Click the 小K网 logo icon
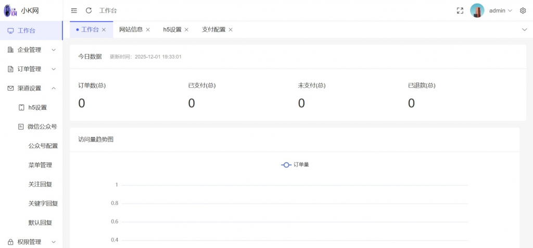The image size is (533, 248). [10, 10]
